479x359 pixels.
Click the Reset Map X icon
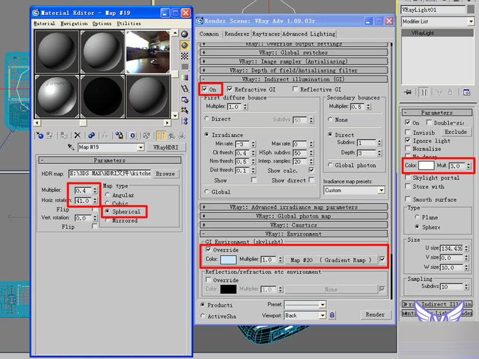78,135
